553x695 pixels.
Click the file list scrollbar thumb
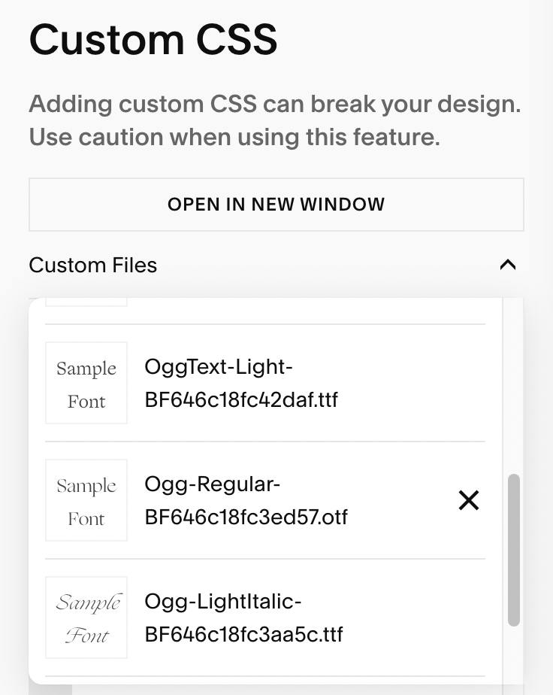[x=514, y=549]
